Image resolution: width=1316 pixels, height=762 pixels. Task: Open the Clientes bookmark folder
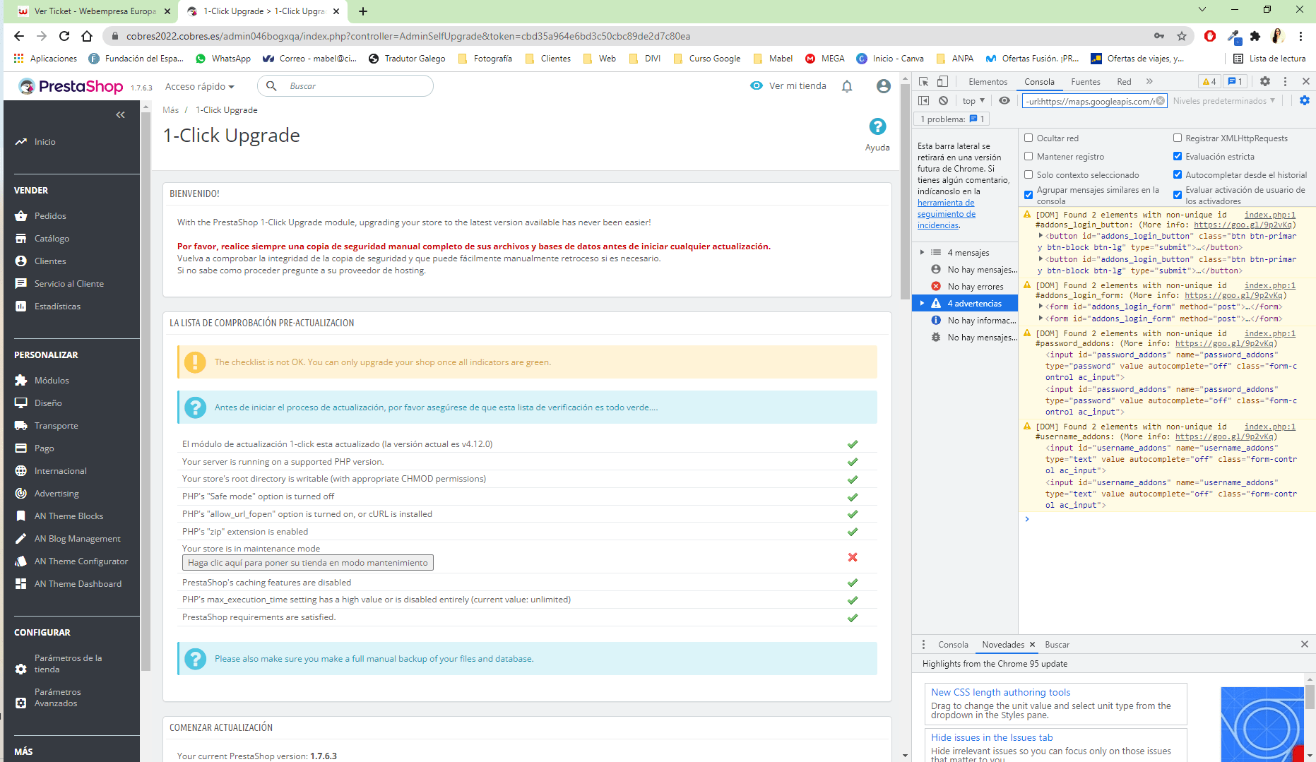pyautogui.click(x=548, y=59)
